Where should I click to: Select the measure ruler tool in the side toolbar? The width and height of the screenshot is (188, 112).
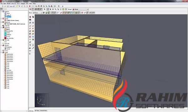tap(30, 51)
